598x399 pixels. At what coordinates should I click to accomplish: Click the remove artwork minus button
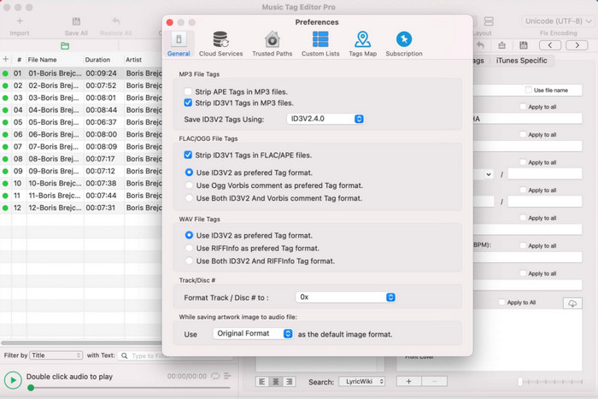pyautogui.click(x=434, y=381)
